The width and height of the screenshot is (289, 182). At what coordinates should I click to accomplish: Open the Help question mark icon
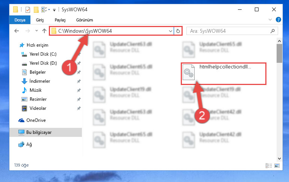278,20
